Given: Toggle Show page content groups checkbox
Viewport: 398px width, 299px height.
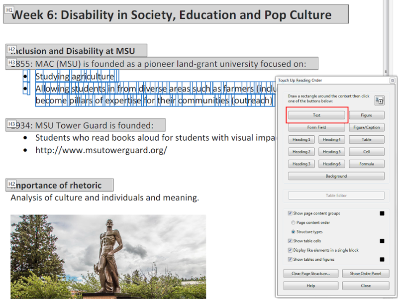Looking at the screenshot, I should point(290,213).
